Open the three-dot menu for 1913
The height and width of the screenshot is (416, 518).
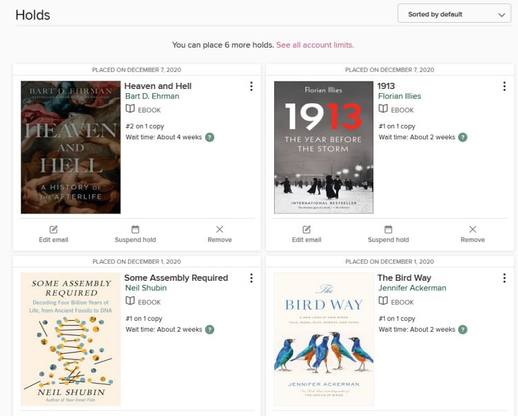[x=504, y=86]
